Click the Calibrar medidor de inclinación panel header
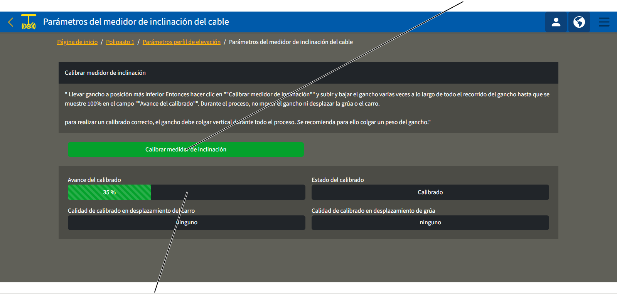617x294 pixels. click(x=308, y=73)
